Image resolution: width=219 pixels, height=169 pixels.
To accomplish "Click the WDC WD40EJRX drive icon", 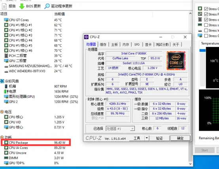I will (6, 71).
